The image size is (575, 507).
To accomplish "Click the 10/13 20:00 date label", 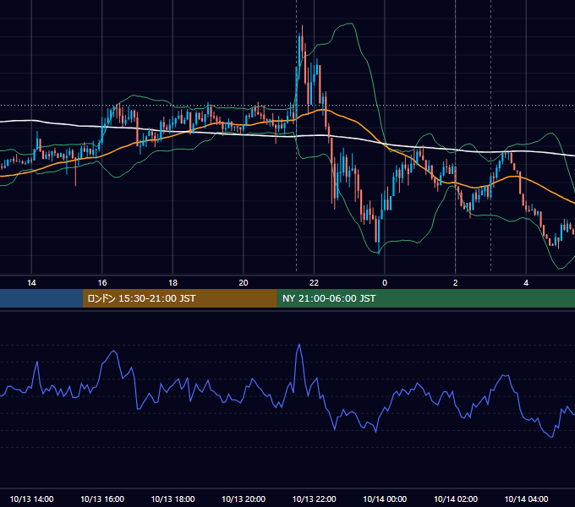I will [x=244, y=499].
